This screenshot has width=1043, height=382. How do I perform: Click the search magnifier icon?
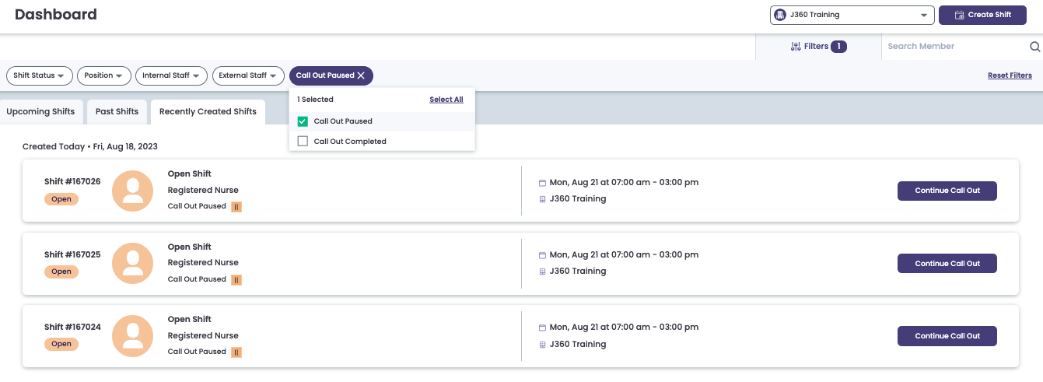click(1034, 47)
